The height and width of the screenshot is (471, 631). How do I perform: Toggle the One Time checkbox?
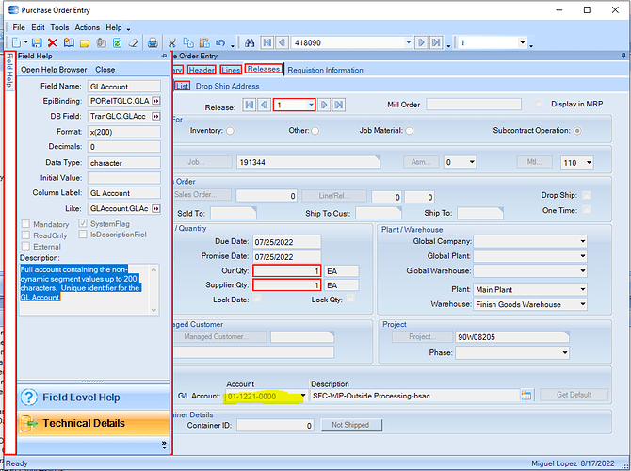pyautogui.click(x=587, y=210)
